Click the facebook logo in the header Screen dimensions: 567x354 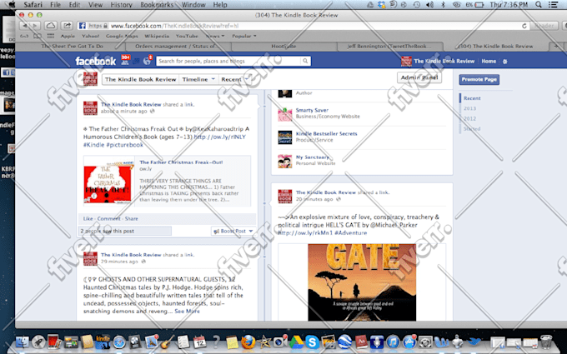[95, 61]
